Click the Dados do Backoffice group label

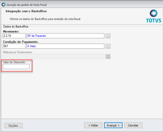(16, 26)
